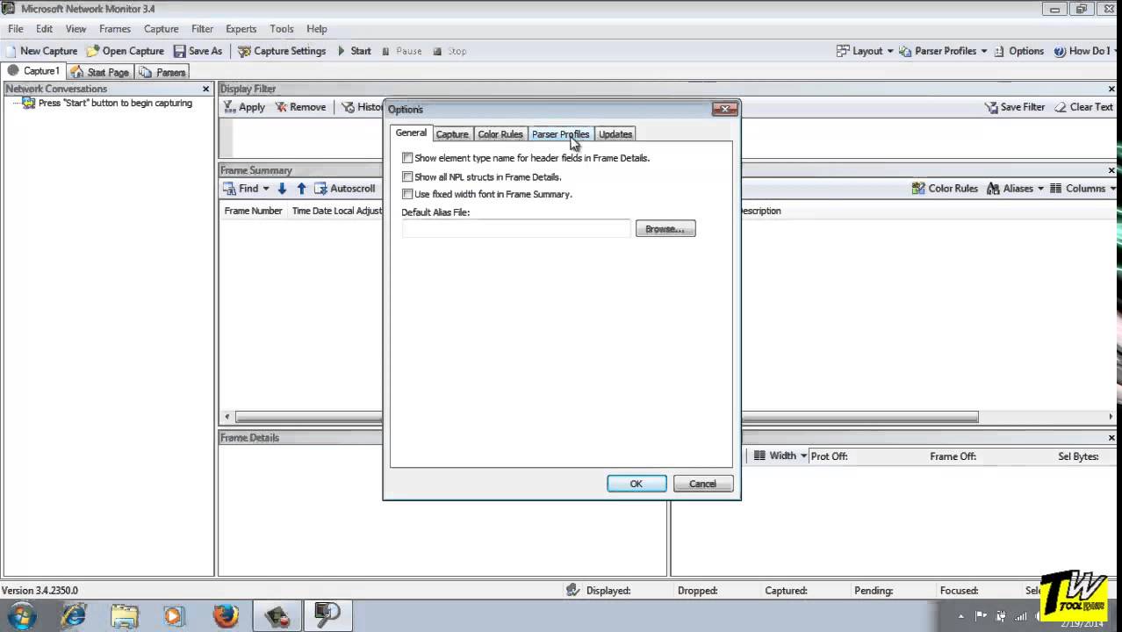
Task: Toggle Autoscroll in Frame Summary
Action: click(345, 189)
